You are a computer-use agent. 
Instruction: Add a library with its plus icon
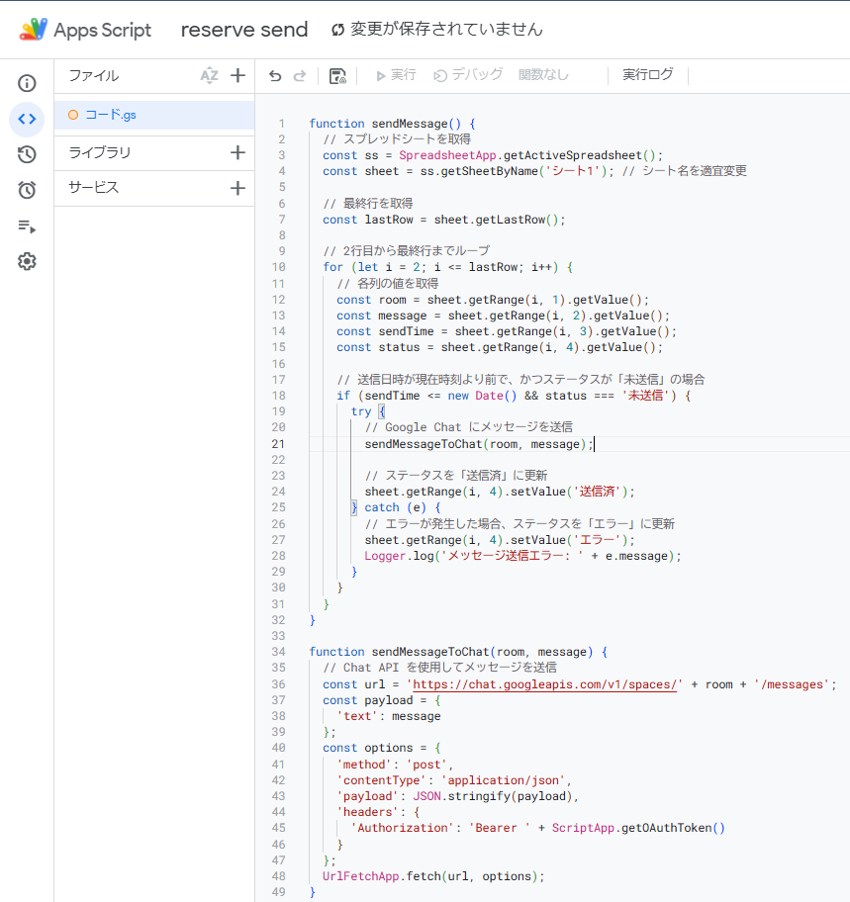(x=237, y=152)
